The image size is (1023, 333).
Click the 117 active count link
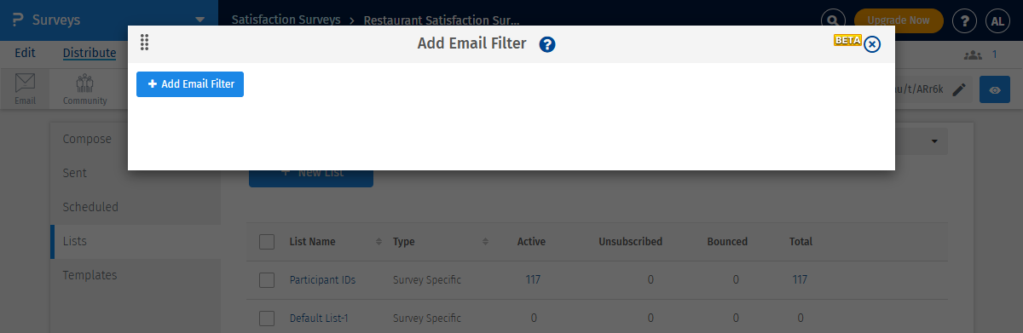533,279
